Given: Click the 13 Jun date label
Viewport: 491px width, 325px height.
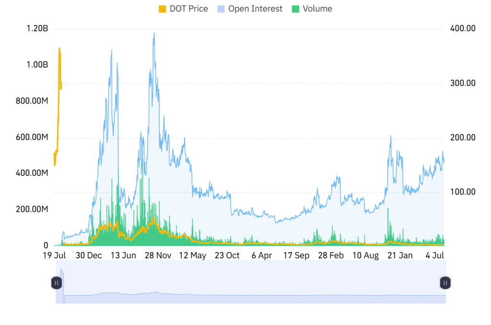Looking at the screenshot, I should (x=123, y=255).
